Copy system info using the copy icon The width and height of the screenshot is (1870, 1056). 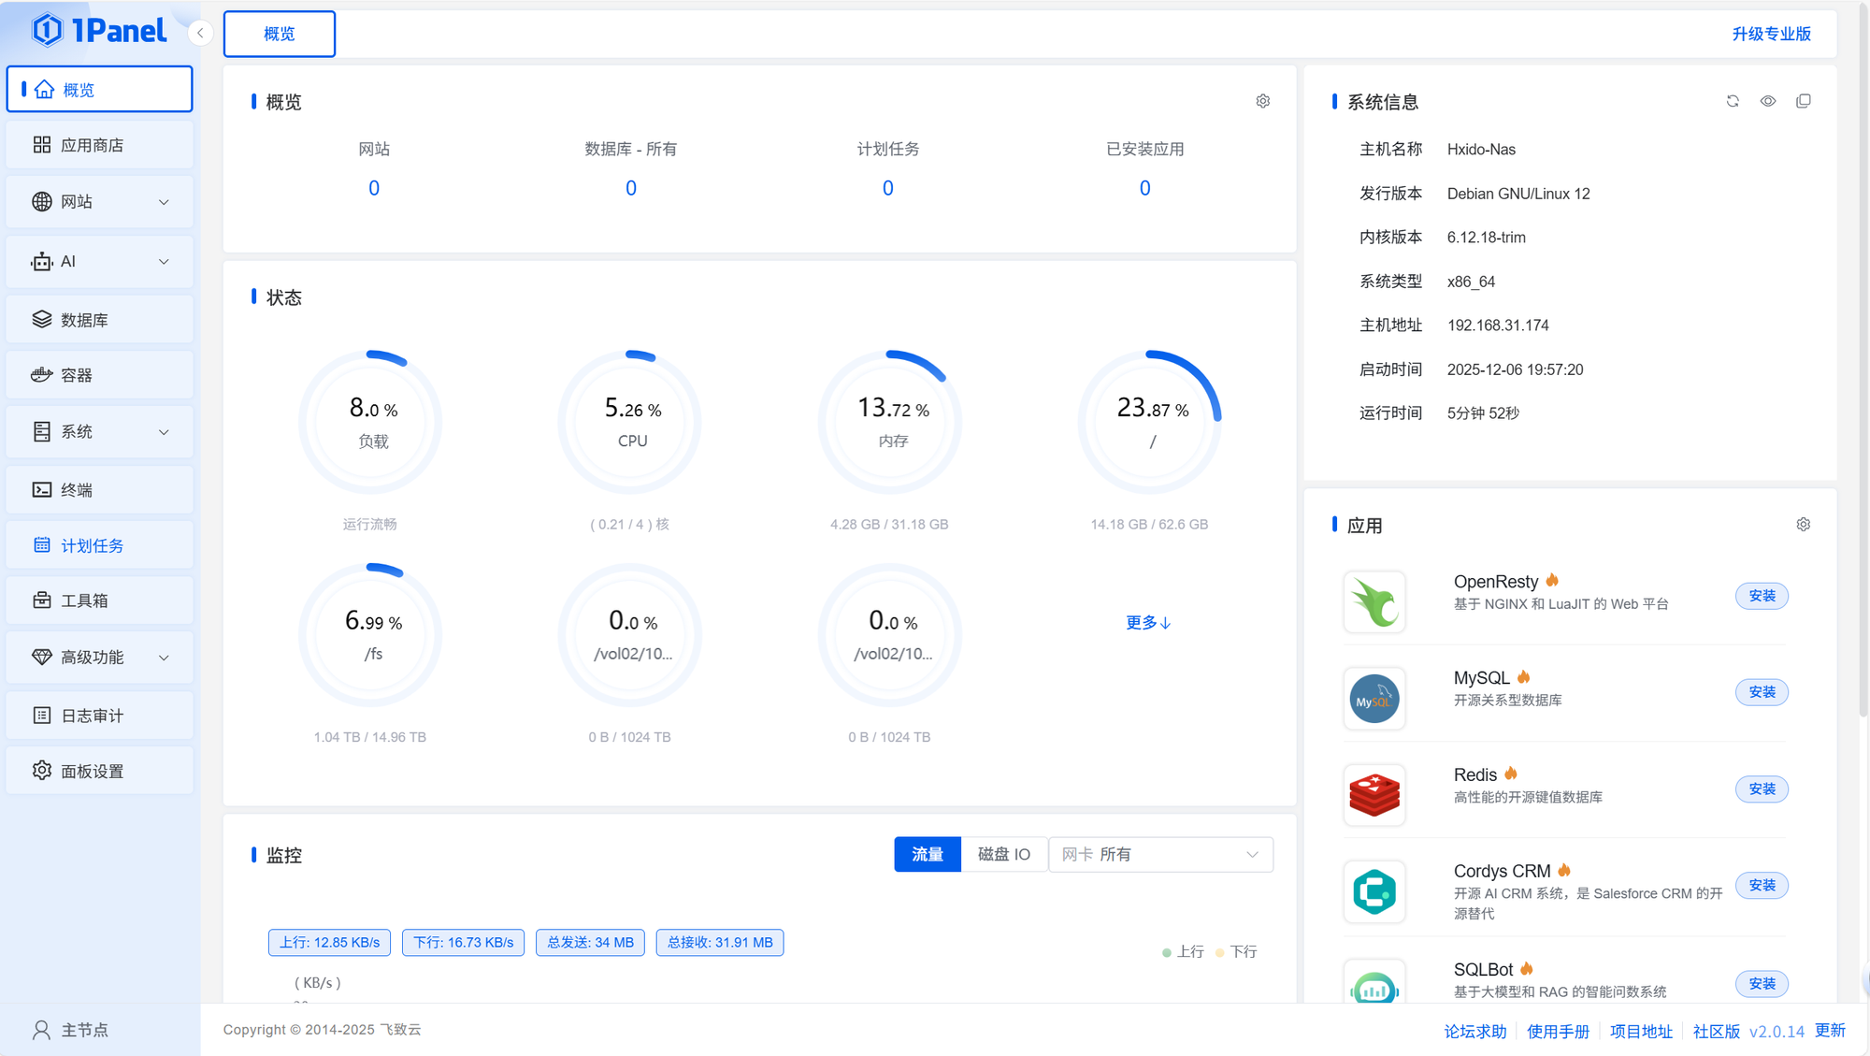[x=1804, y=101]
